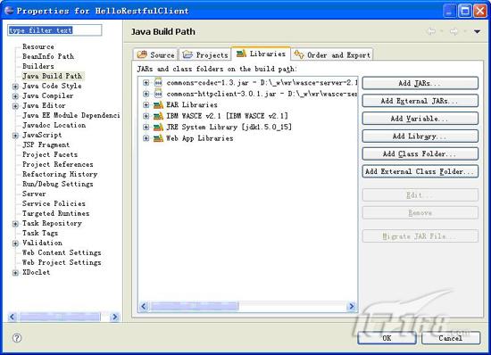Select Builders in the properties tree
The width and height of the screenshot is (491, 355).
pyautogui.click(x=38, y=66)
